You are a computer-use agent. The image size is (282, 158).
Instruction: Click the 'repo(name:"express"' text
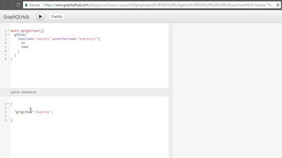click(x=34, y=39)
